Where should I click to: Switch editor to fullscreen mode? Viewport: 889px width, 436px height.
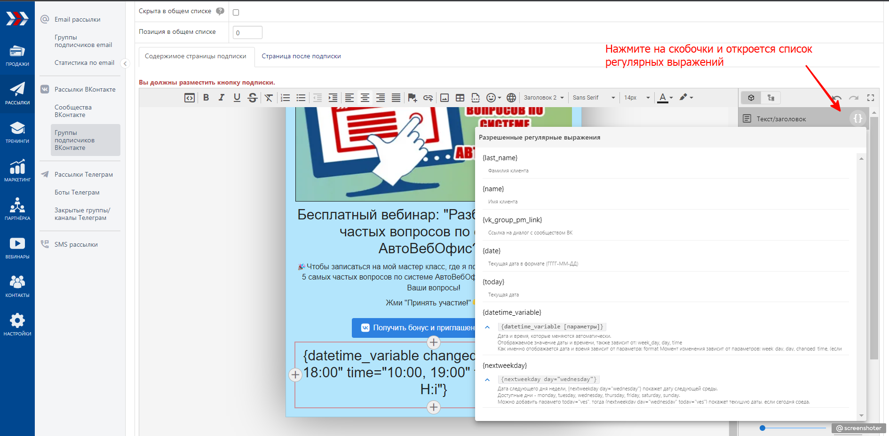pos(871,98)
